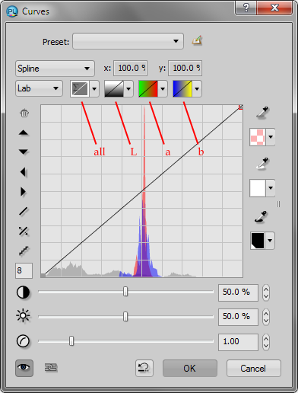This screenshot has width=298, height=393.
Task: Expand the L channel button arrow
Action: pyautogui.click(x=128, y=89)
